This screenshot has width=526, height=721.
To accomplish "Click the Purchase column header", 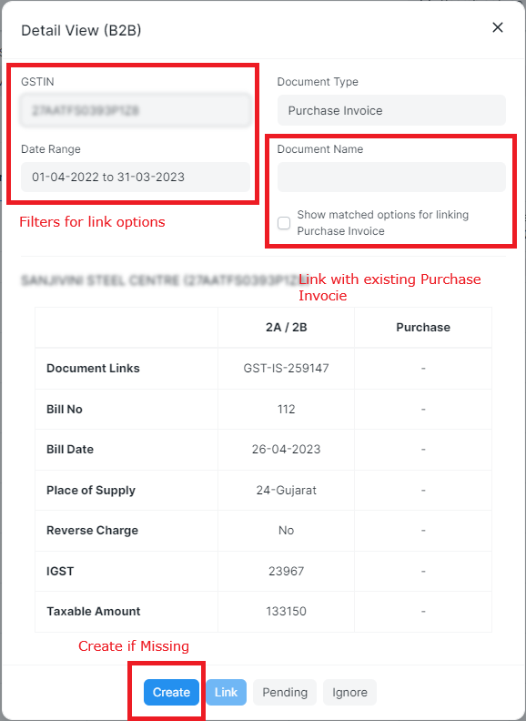I will tap(423, 328).
